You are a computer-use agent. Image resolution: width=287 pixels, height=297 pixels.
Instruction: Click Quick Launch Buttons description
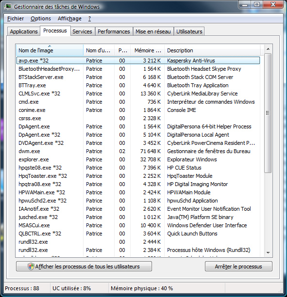pos(192,234)
